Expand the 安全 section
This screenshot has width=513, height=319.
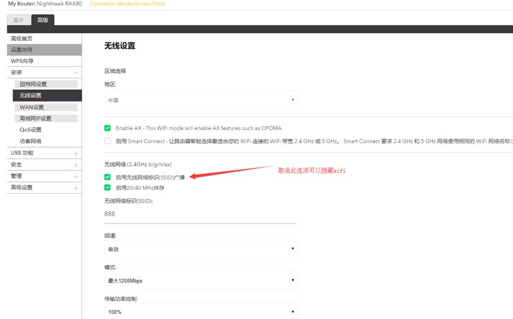click(44, 165)
